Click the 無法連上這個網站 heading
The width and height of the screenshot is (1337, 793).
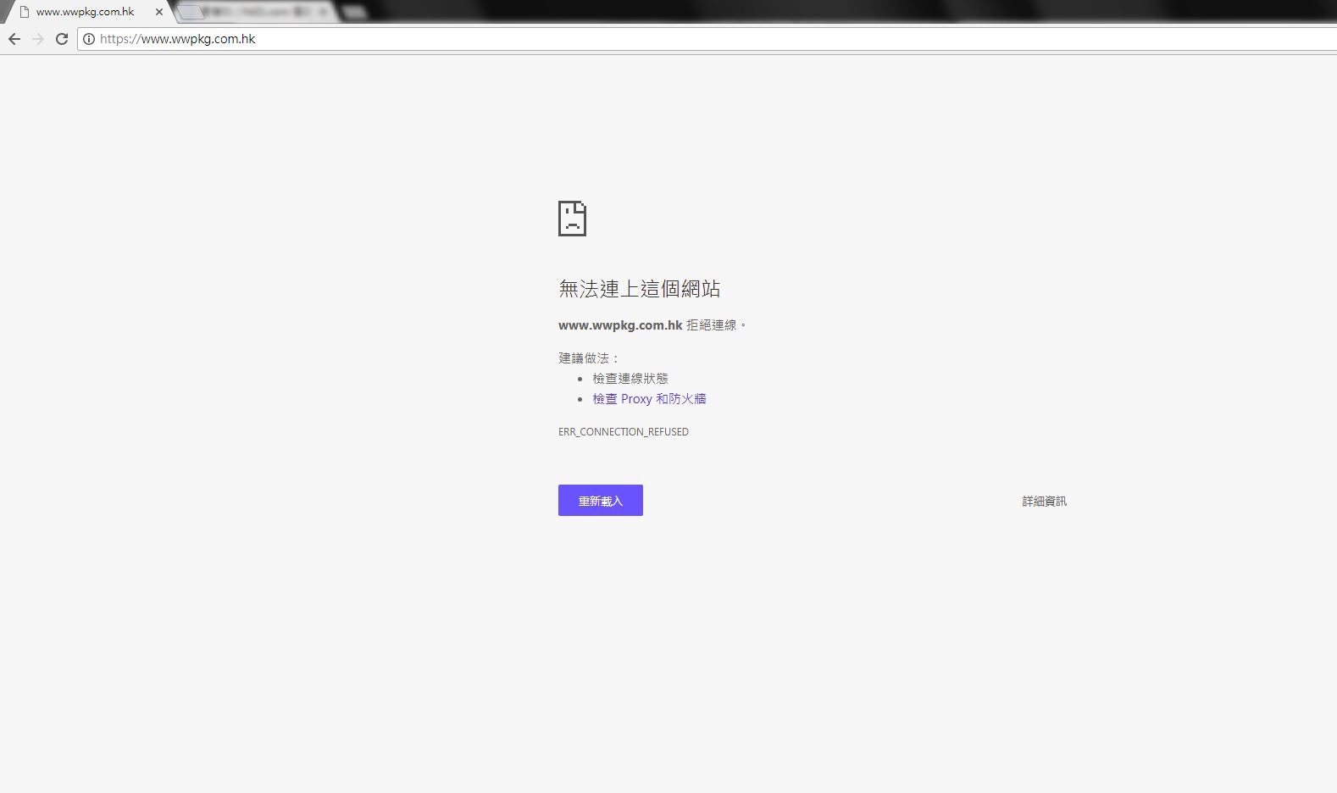640,289
